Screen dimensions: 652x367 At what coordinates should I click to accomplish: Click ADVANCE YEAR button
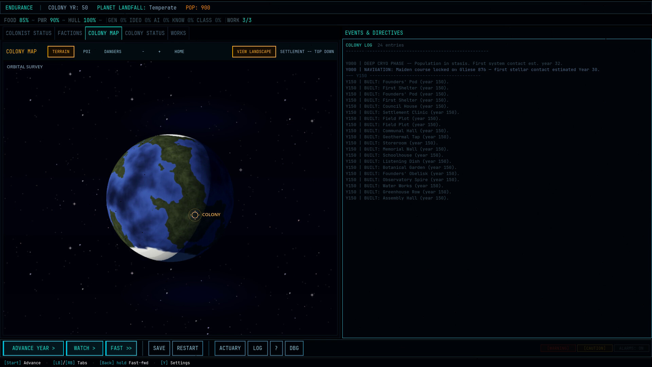tap(33, 348)
